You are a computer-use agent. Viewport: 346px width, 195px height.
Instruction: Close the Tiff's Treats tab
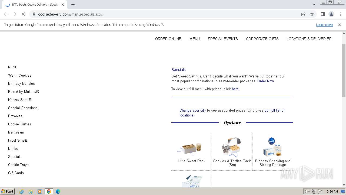coord(63,5)
